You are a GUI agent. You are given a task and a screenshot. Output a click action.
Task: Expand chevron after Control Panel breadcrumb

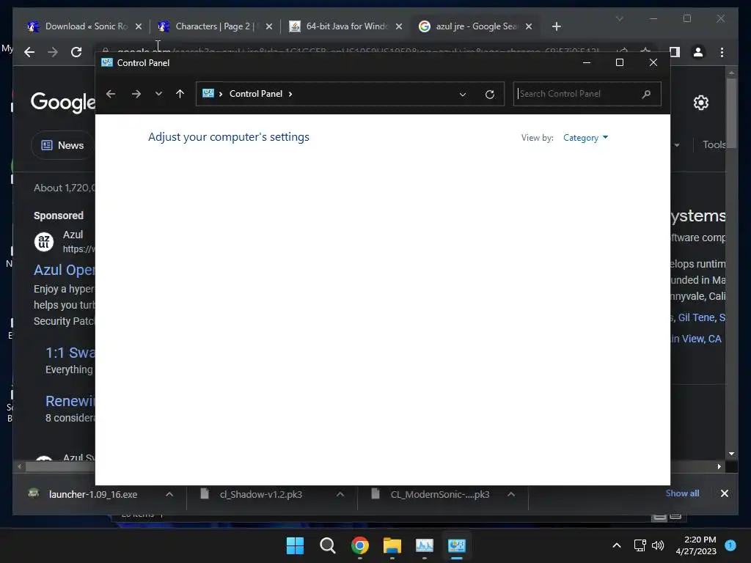tap(290, 94)
